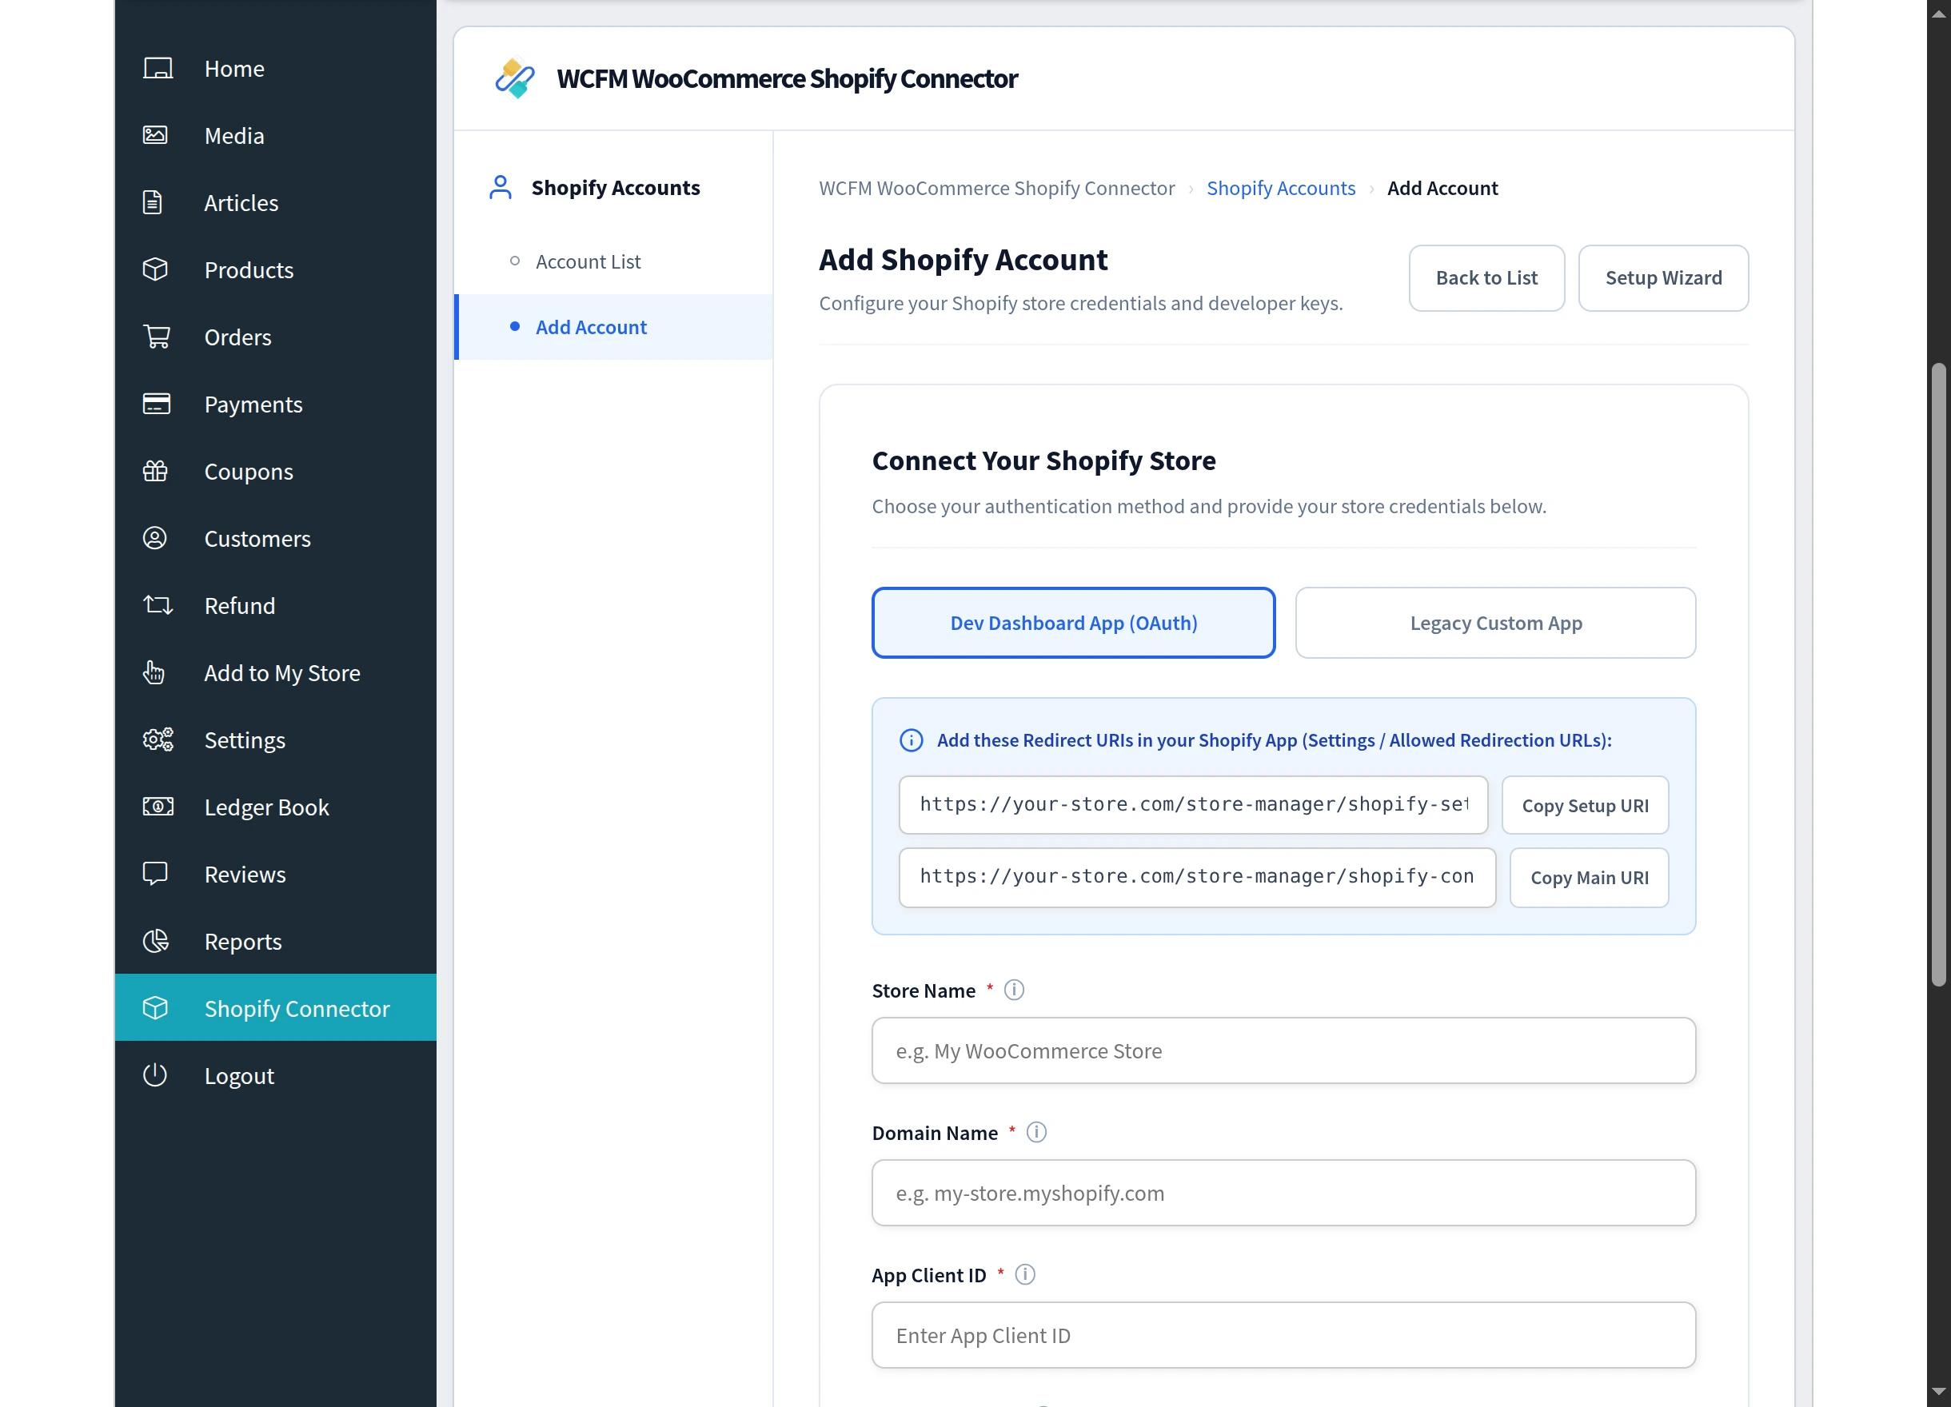The width and height of the screenshot is (1951, 1407).
Task: Click the Shopify Accounts user icon
Action: tap(500, 188)
